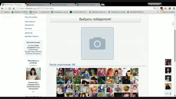The height and width of the screenshot is (99, 176).
Task: Bookmark this page with star icon
Action: (157, 9)
